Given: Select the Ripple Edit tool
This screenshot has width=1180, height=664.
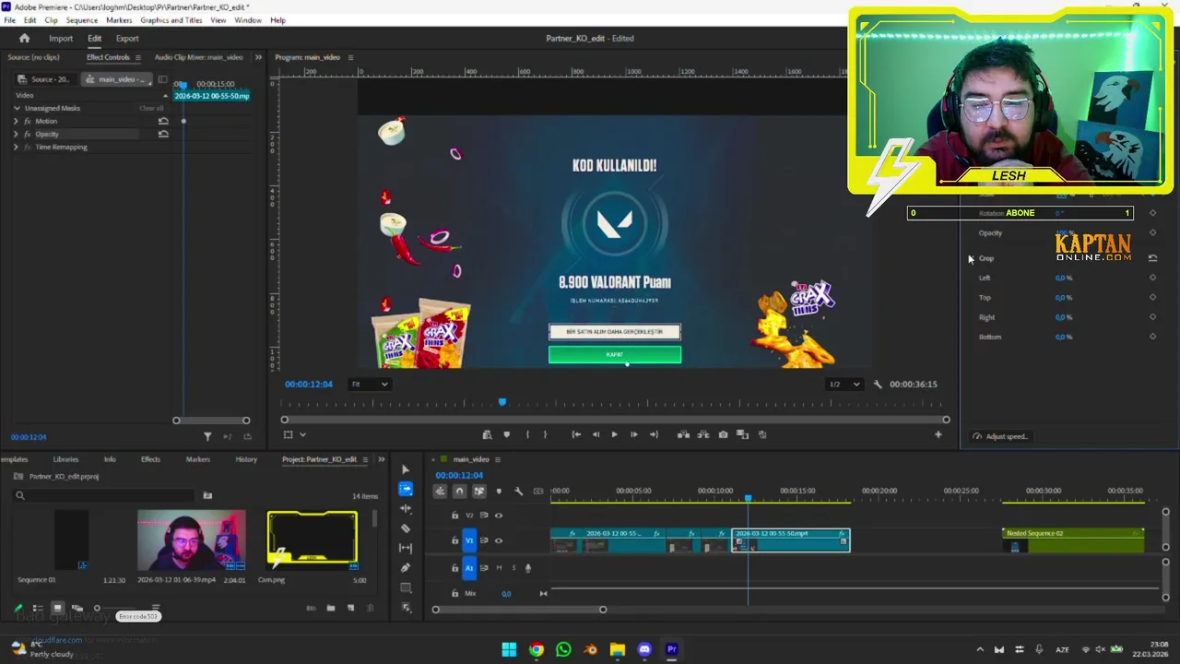Looking at the screenshot, I should pos(406,508).
